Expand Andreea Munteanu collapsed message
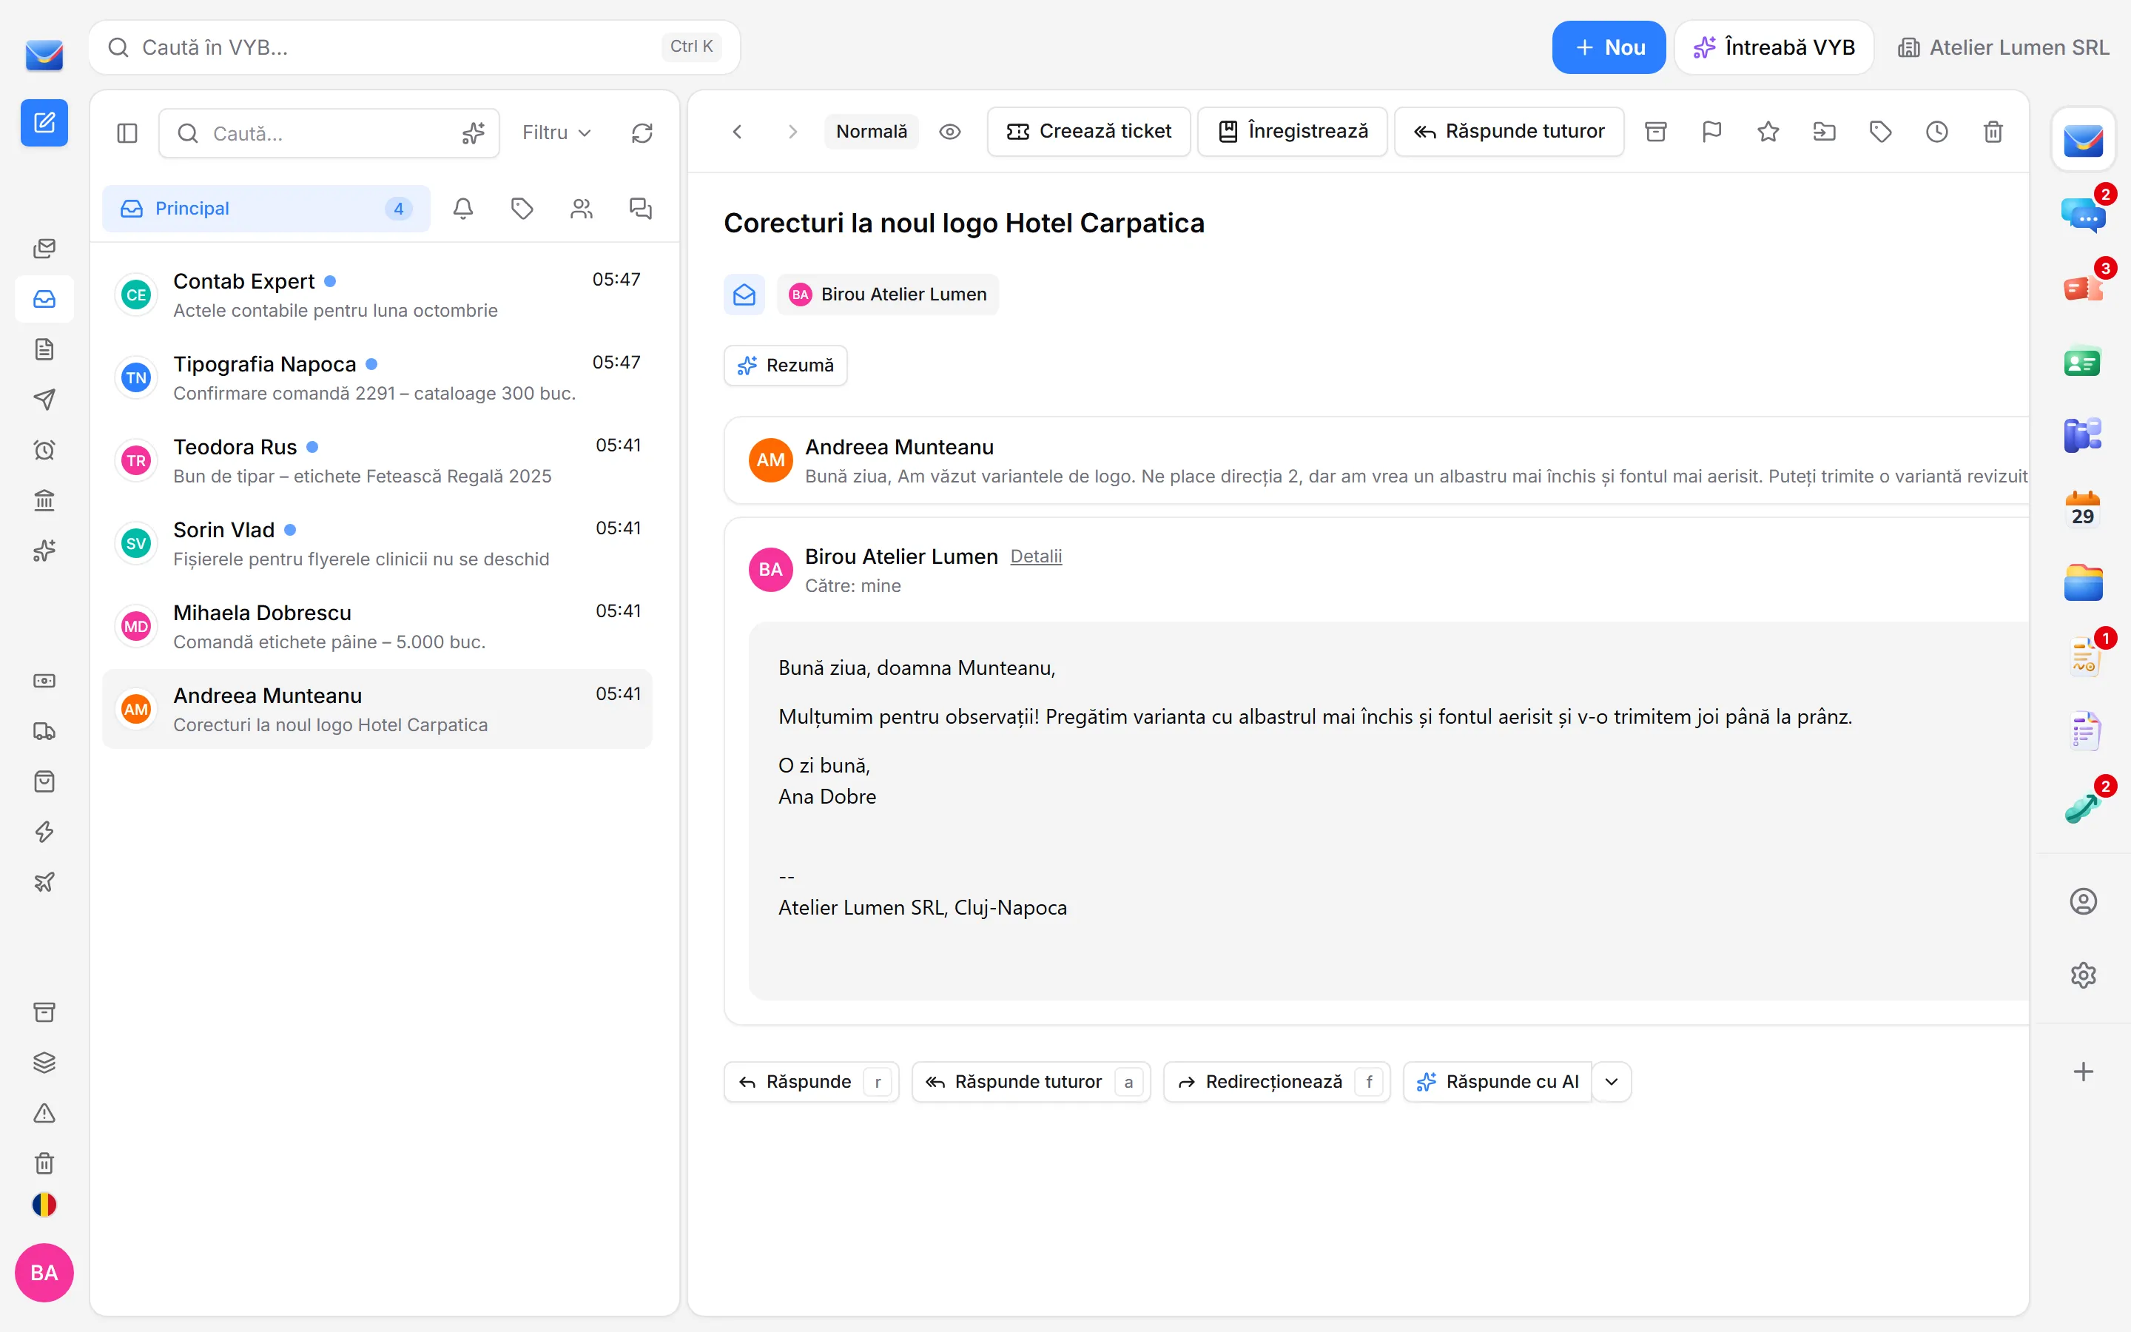This screenshot has height=1332, width=2131. point(1376,461)
